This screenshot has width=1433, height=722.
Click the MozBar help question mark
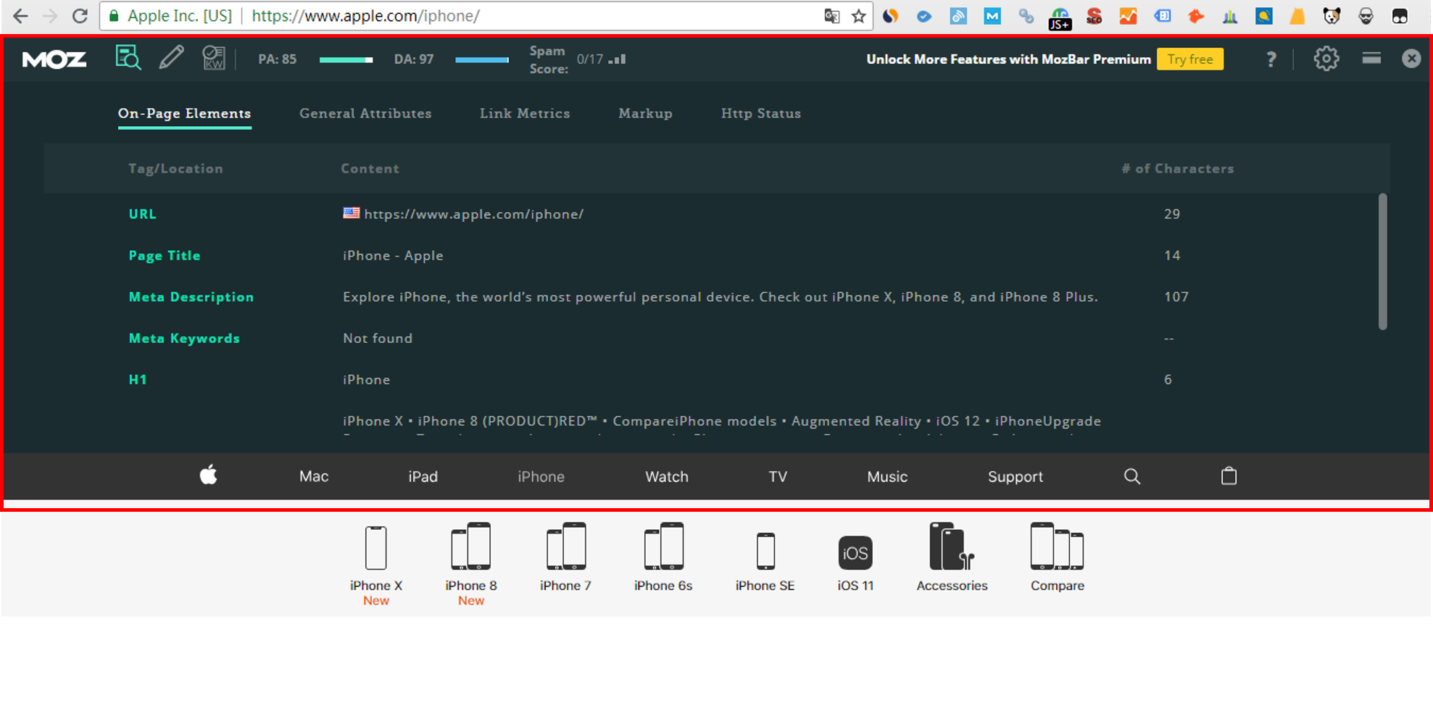pyautogui.click(x=1271, y=59)
